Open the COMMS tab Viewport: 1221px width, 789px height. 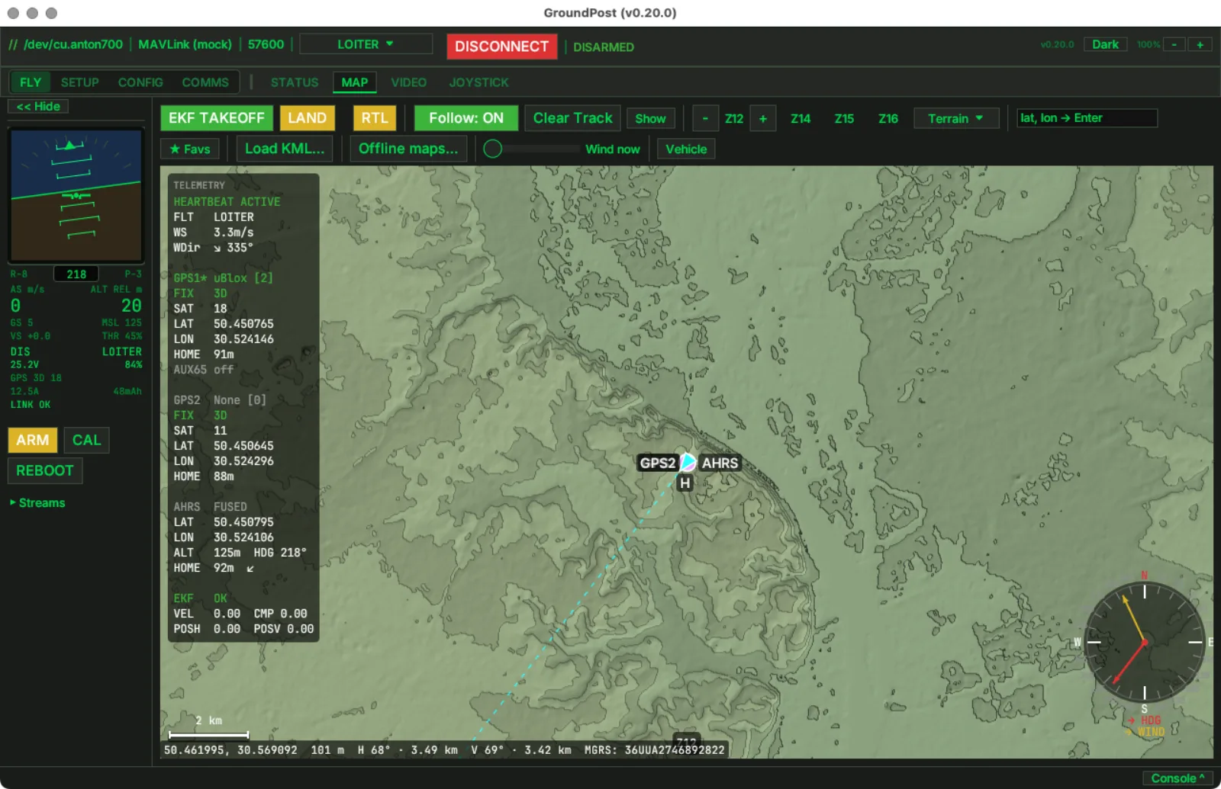tap(205, 82)
